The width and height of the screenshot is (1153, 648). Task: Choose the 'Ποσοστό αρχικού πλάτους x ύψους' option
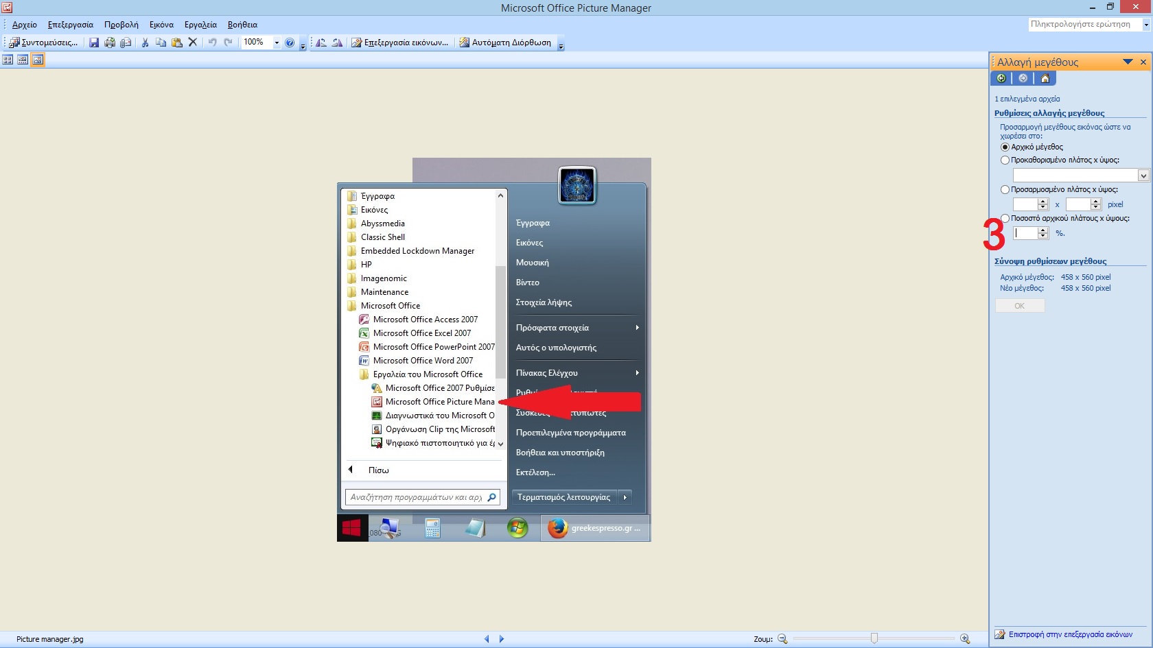click(1005, 219)
